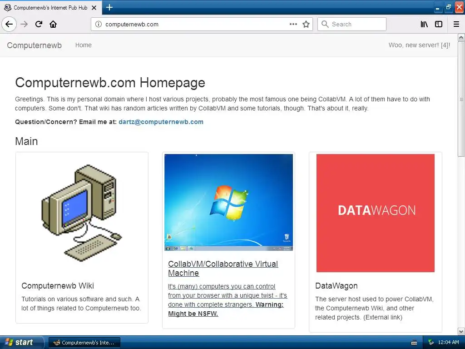
Task: Open the Windows start menu
Action: point(22,343)
